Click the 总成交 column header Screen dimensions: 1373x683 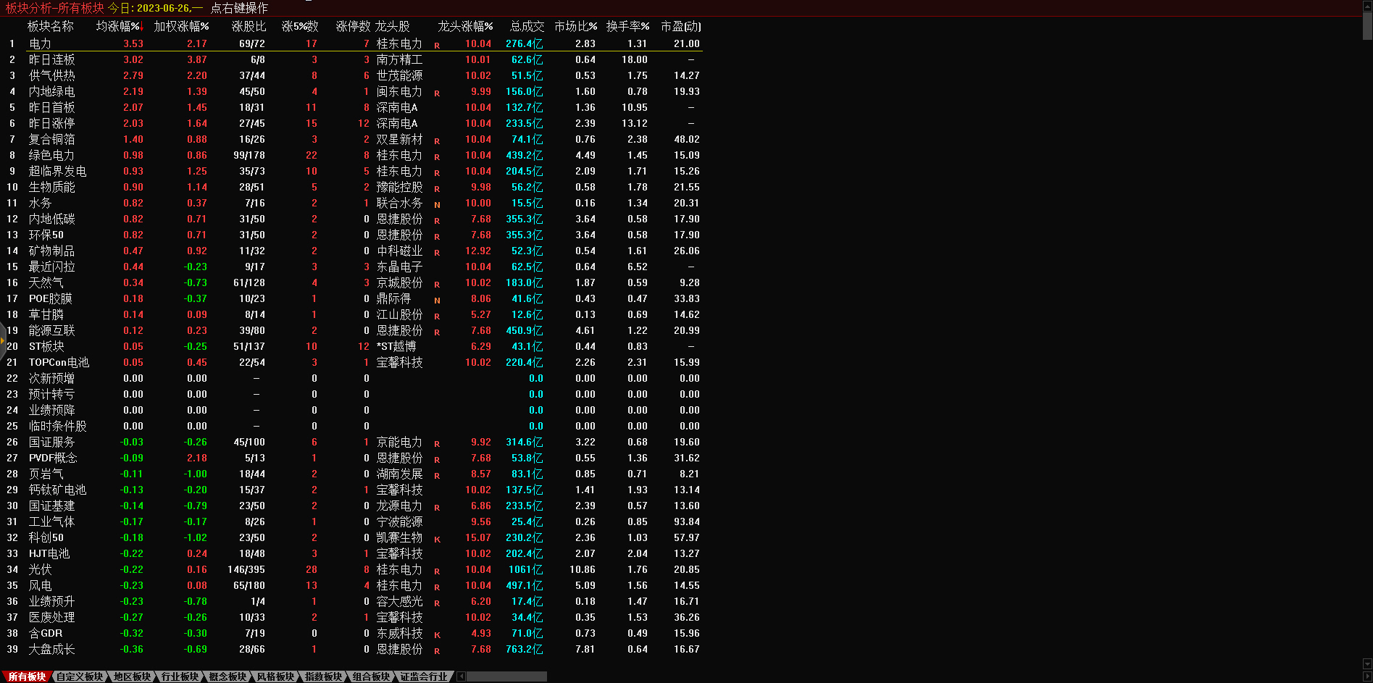(x=527, y=26)
